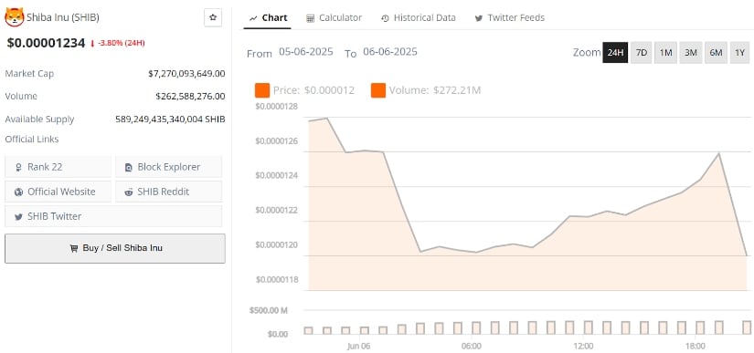Click the star favorite icon
This screenshot has width=754, height=353.
pyautogui.click(x=213, y=17)
